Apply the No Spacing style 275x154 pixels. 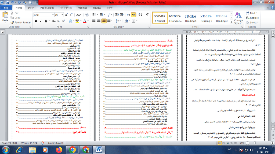tap(175, 18)
